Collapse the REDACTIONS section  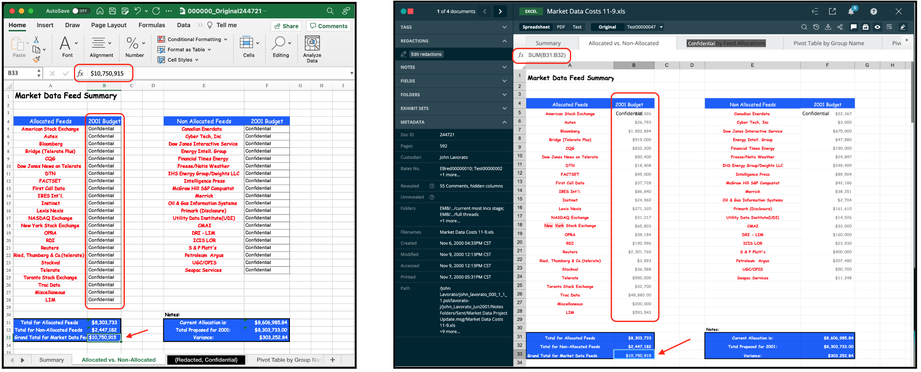click(x=454, y=41)
